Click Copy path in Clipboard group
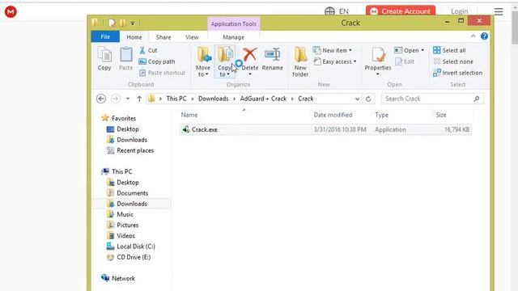 (x=156, y=61)
